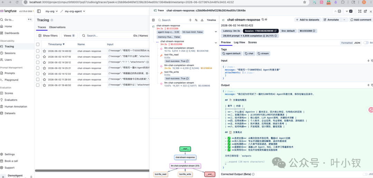
Task: Click the trace tree Search field
Action: 172,20
